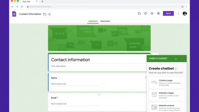
Task: Choose the Website widget option
Action: tap(167, 95)
